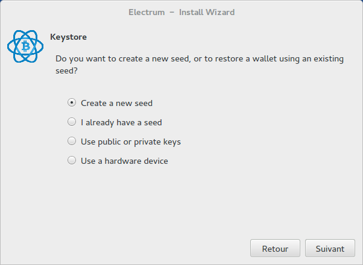Click the dash between Electrum and Install Wizard
Image resolution: width=363 pixels, height=265 pixels.
coord(172,12)
